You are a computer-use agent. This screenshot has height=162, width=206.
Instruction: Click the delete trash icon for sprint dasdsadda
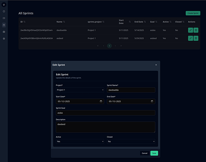tap(196, 30)
